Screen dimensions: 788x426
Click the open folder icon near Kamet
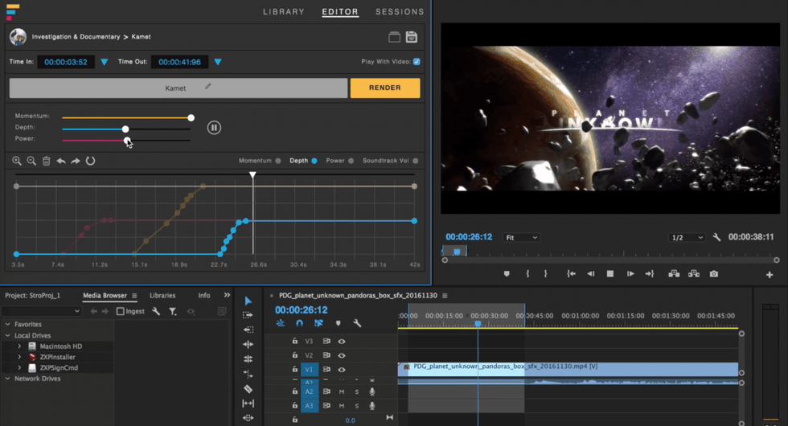395,37
